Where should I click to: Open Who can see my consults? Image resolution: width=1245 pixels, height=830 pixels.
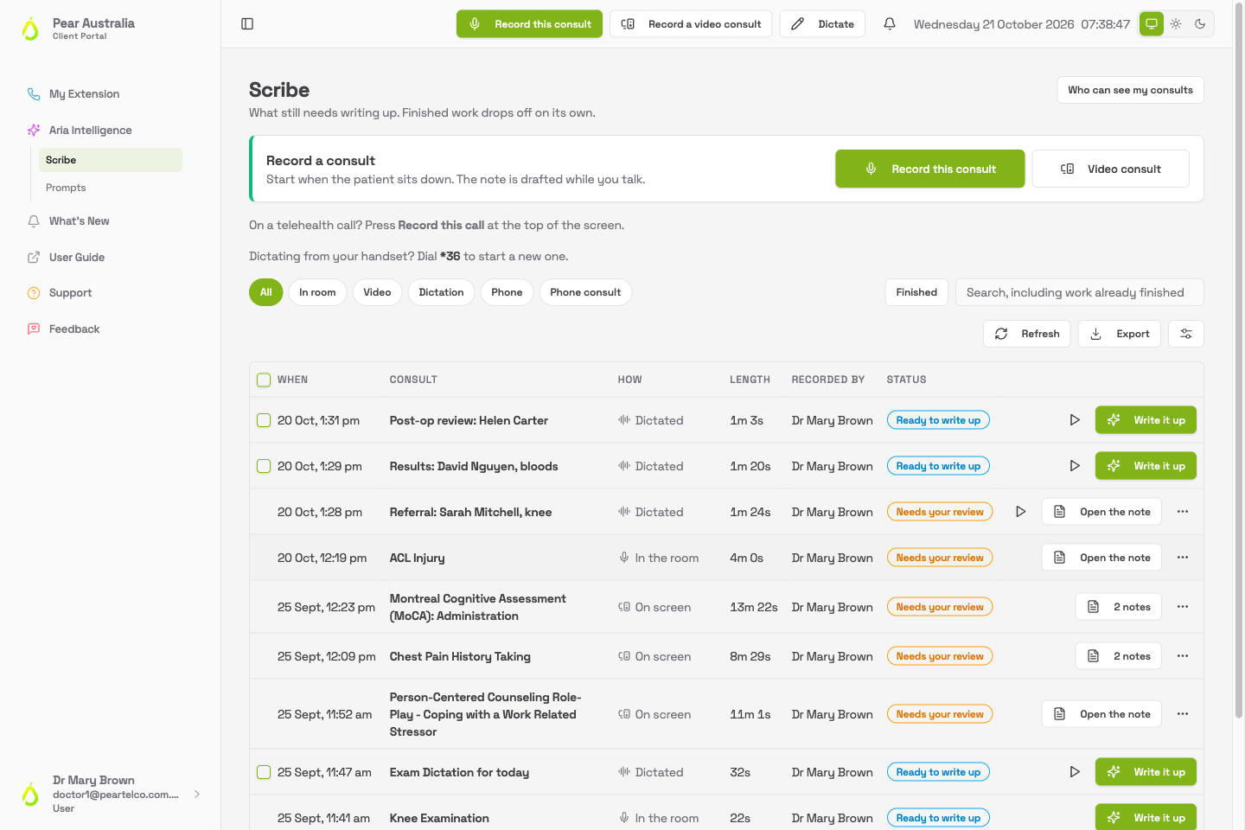tap(1130, 90)
